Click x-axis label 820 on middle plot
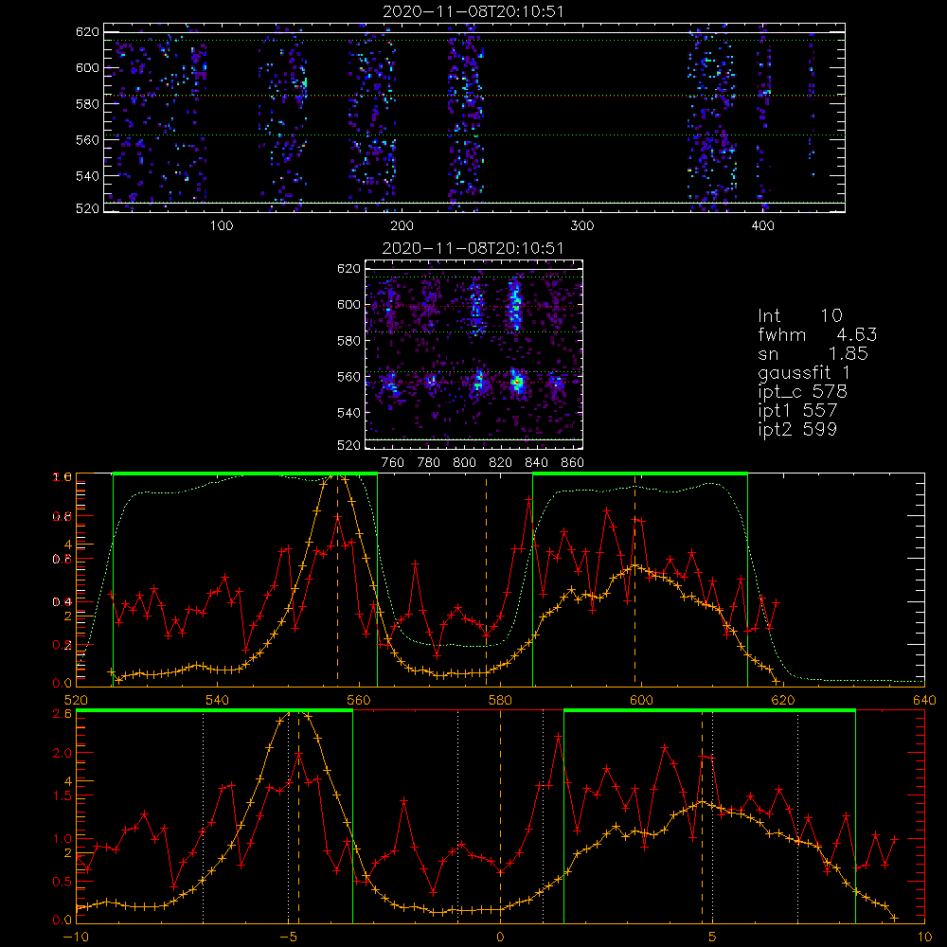This screenshot has height=947, width=947. [501, 463]
